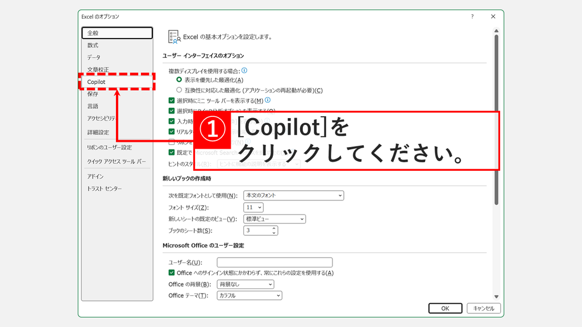Select 表示を優先した最適化 radio button
This screenshot has width=582, height=327.
(179, 79)
